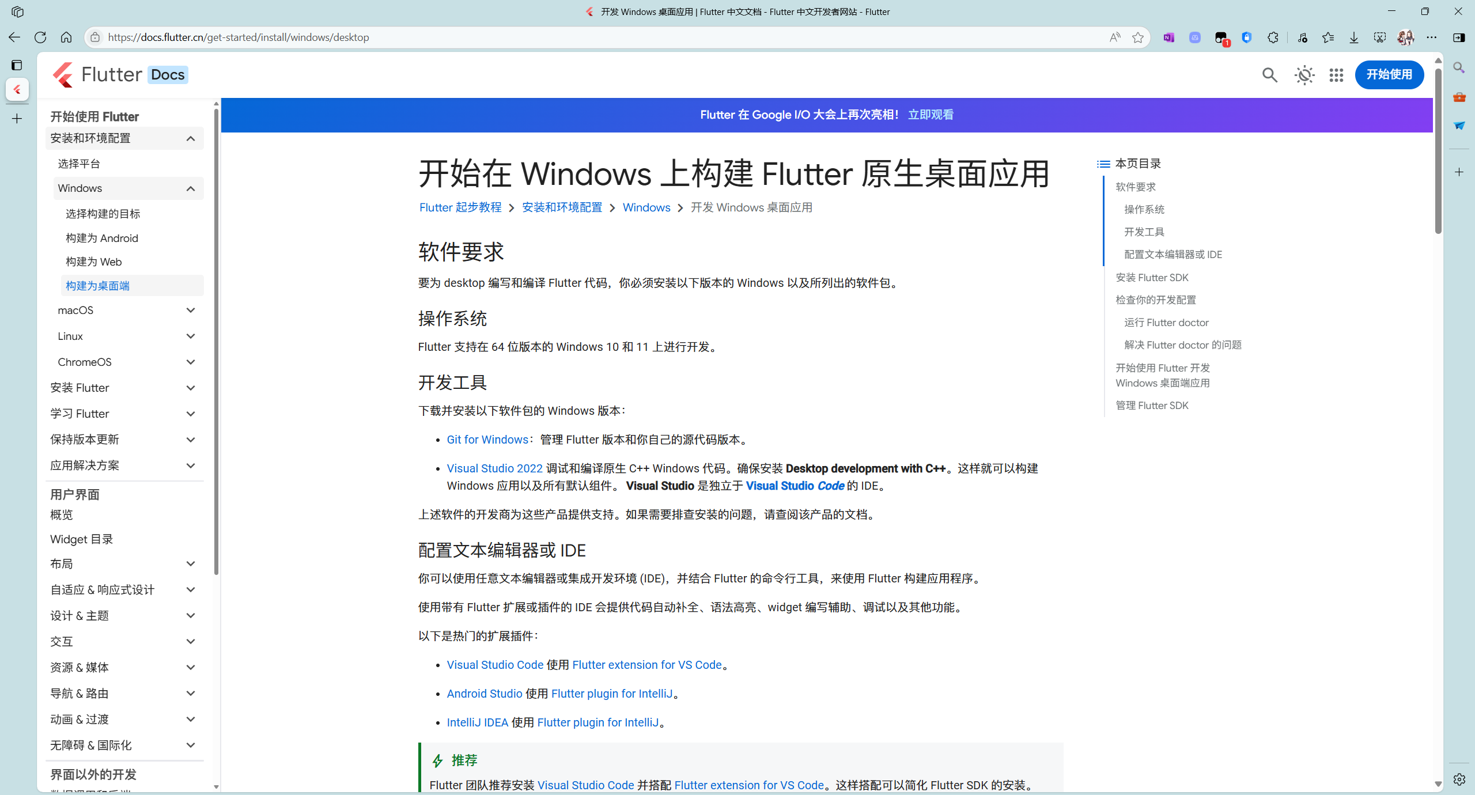Image resolution: width=1475 pixels, height=795 pixels.
Task: Collapse the Windows nav section
Action: (191, 189)
